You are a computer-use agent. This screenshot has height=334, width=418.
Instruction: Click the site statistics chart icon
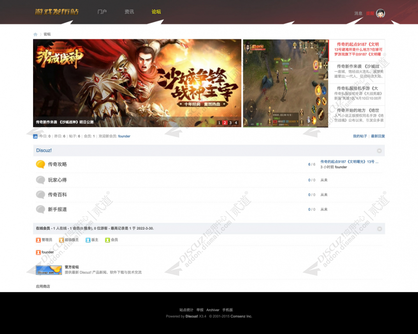[x=35, y=136]
